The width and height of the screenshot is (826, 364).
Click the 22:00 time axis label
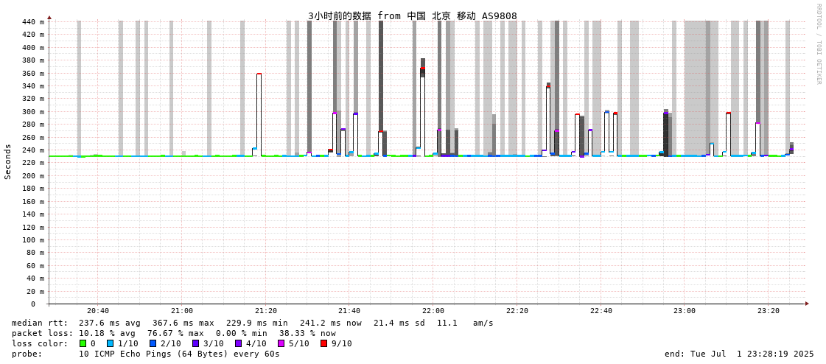coord(433,312)
